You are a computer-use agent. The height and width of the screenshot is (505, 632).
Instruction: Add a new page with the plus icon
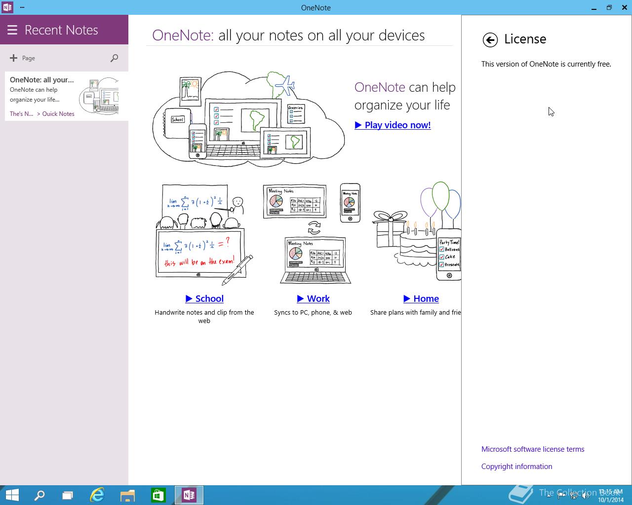(x=13, y=58)
